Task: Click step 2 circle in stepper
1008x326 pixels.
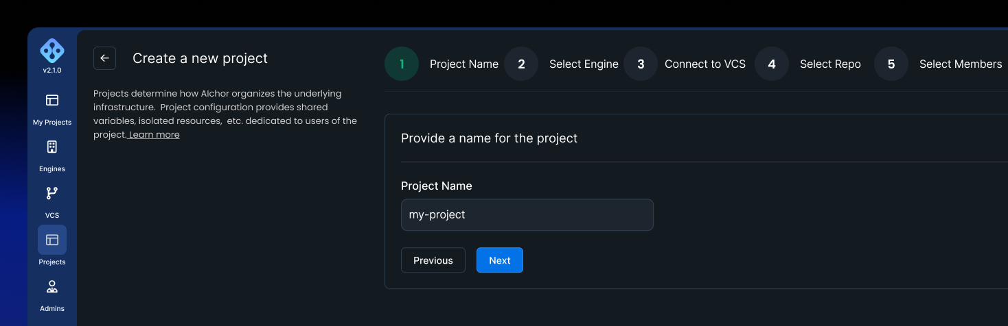Action: click(x=521, y=64)
